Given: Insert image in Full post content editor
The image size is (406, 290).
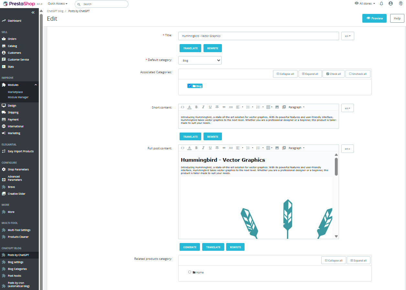Looking at the screenshot, I should coord(277,148).
